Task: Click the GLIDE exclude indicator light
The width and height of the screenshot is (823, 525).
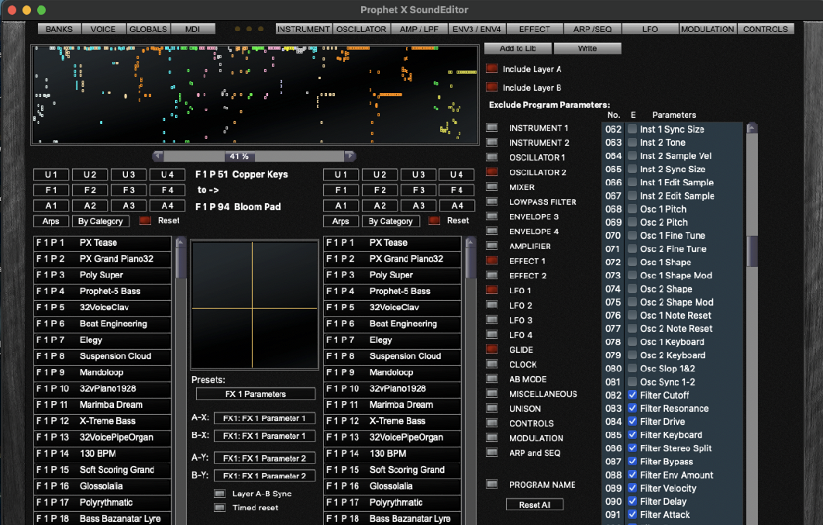Action: [x=491, y=350]
